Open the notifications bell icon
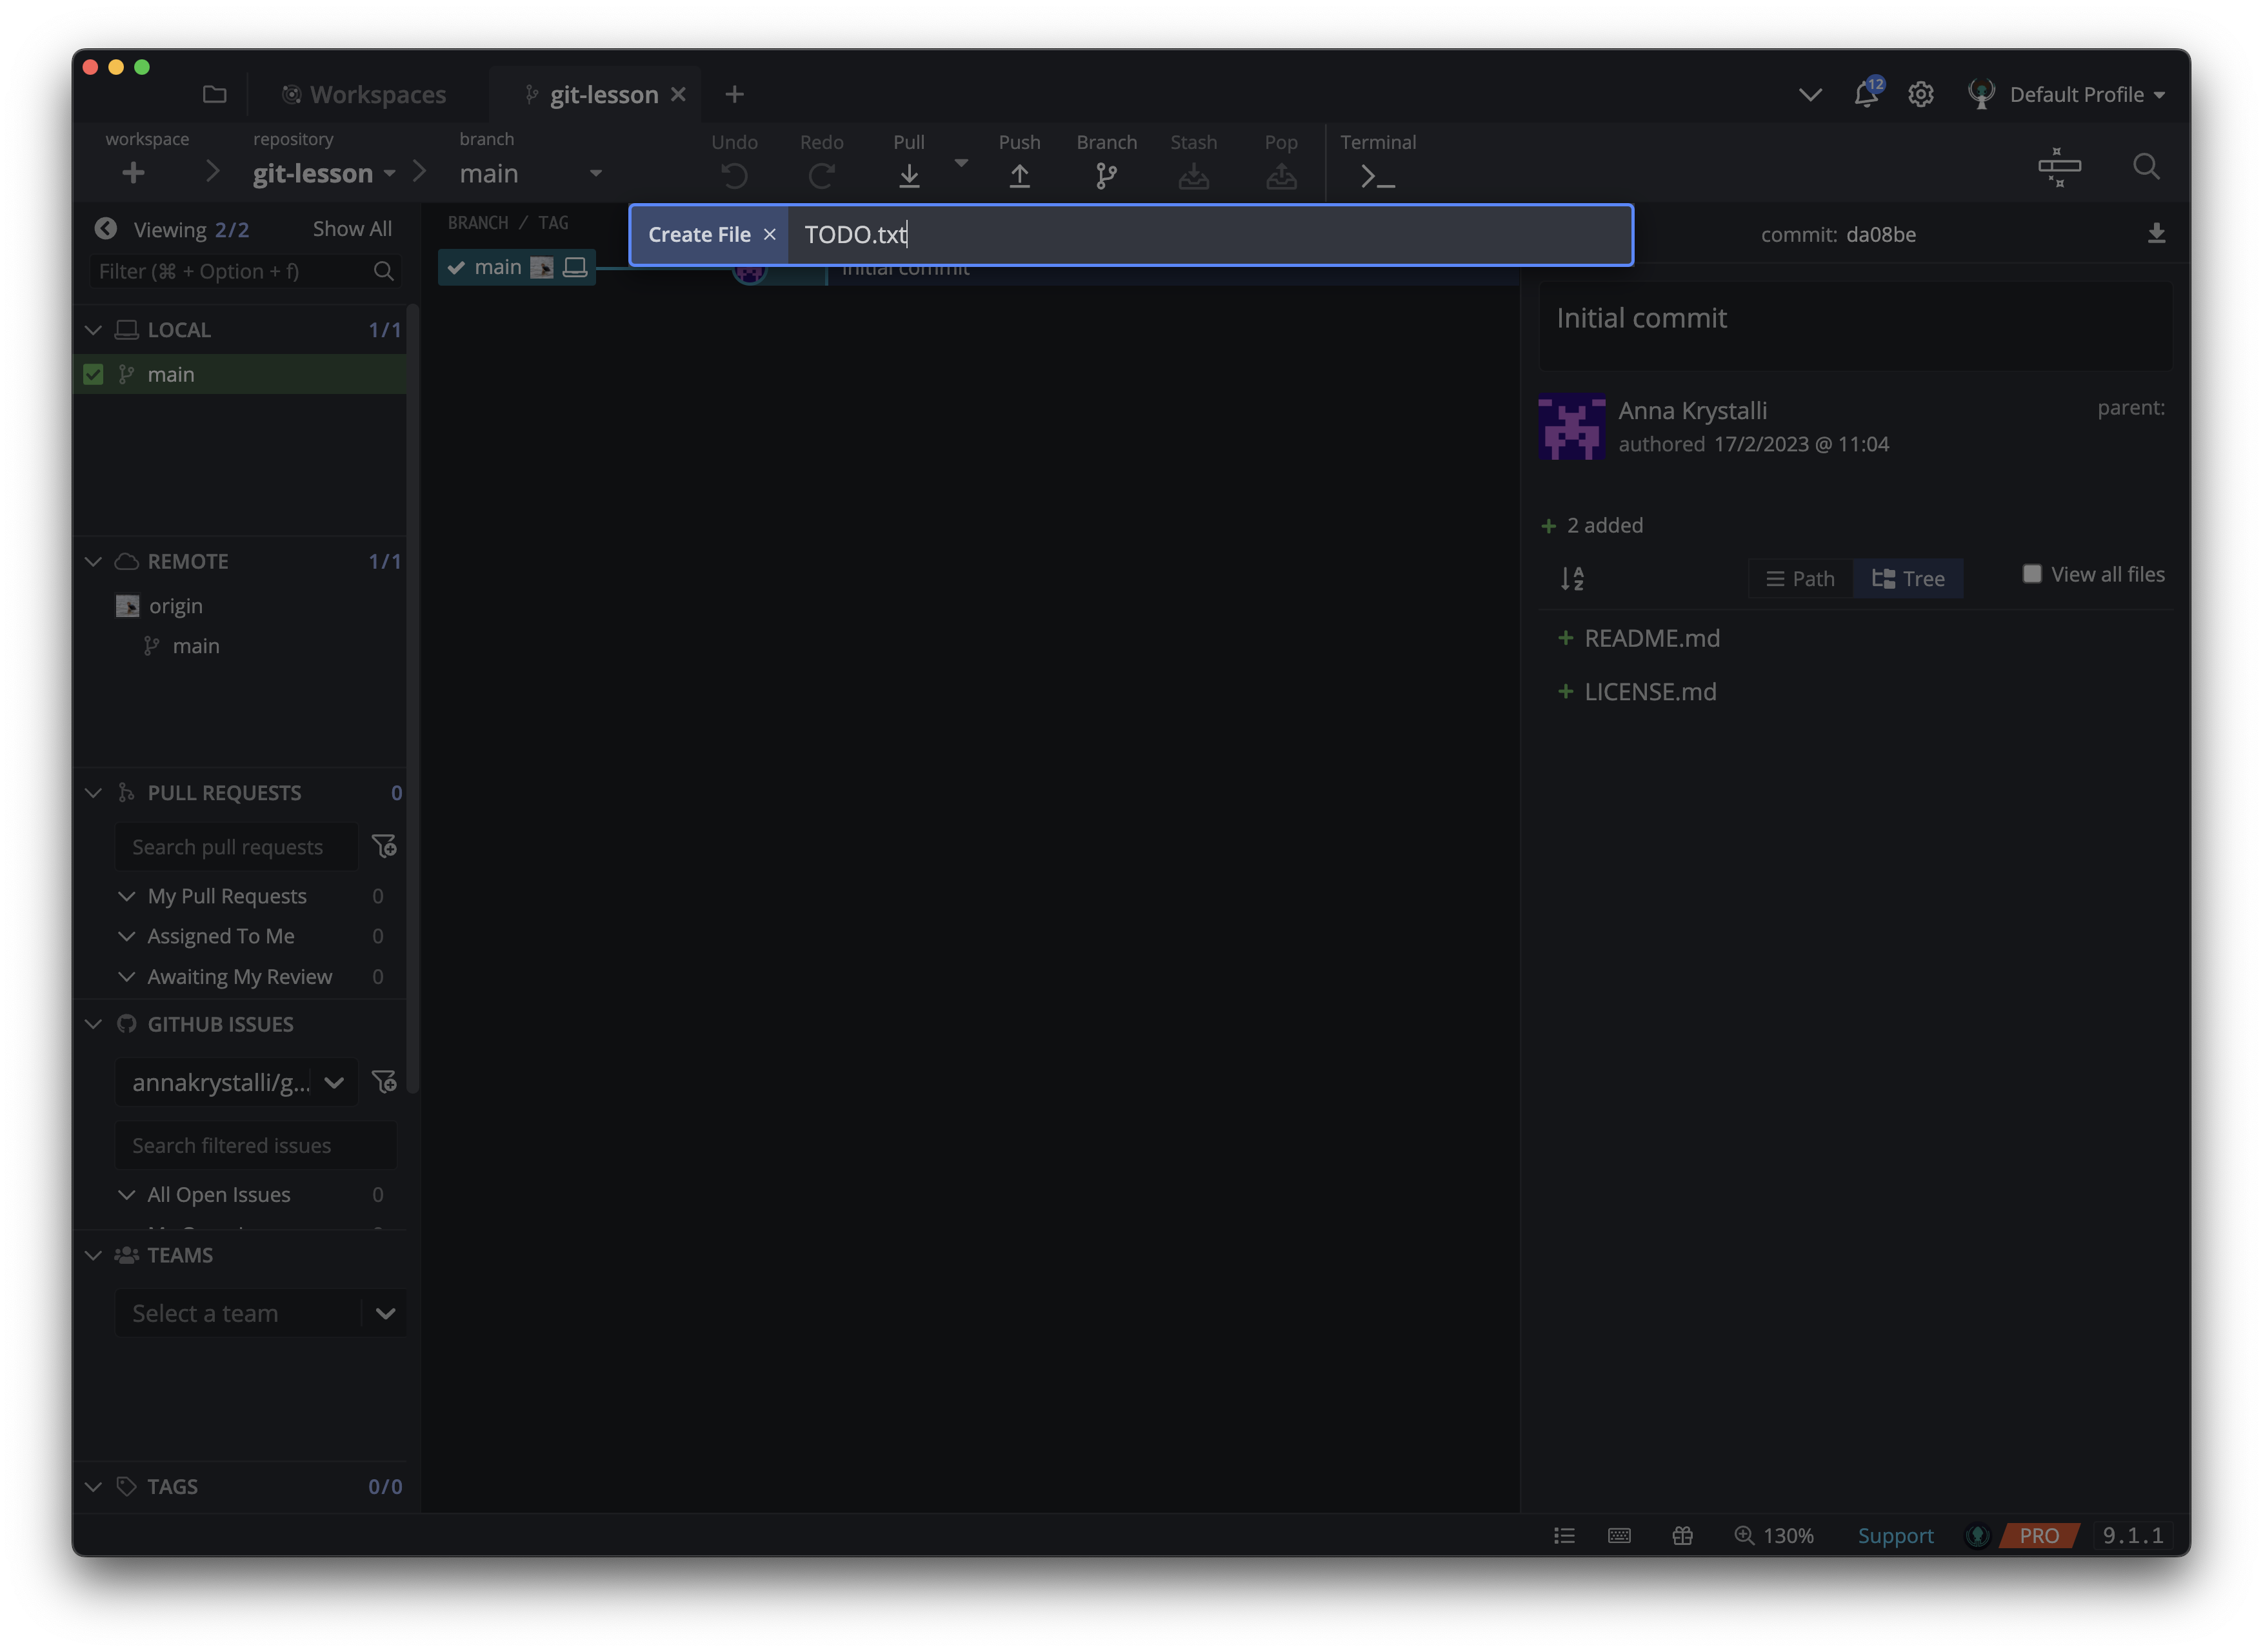The image size is (2263, 1652). pos(1866,94)
